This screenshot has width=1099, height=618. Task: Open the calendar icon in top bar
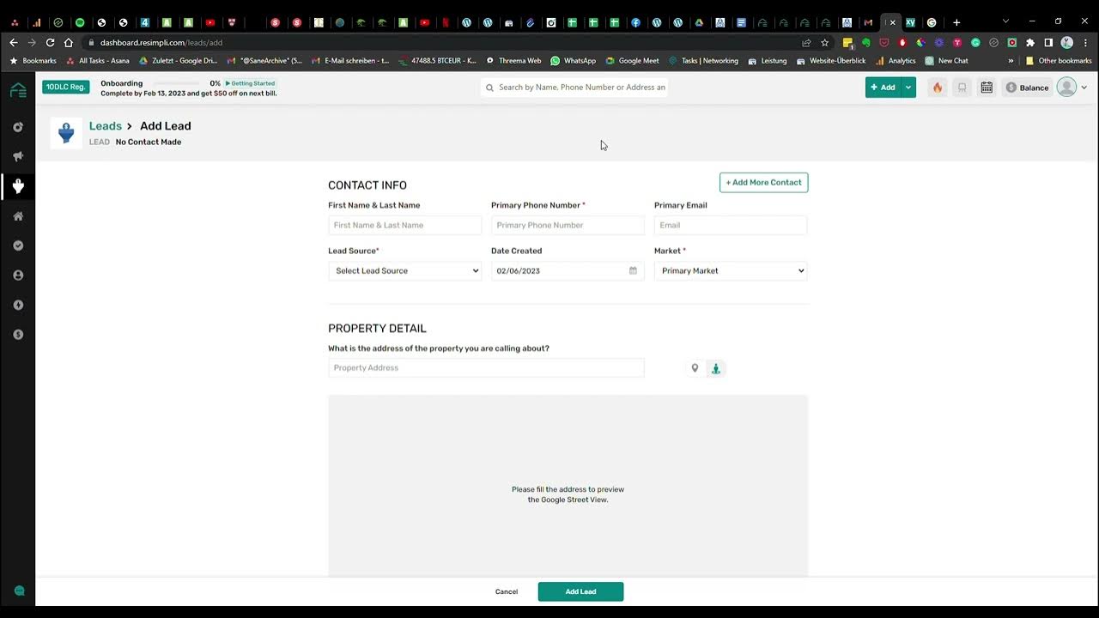click(987, 88)
